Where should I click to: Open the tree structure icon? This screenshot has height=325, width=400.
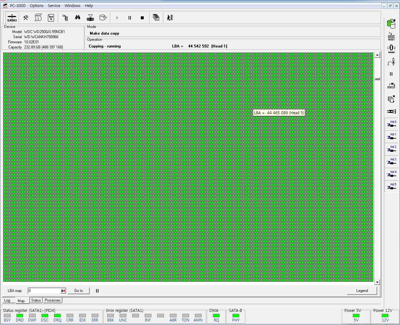click(x=65, y=18)
